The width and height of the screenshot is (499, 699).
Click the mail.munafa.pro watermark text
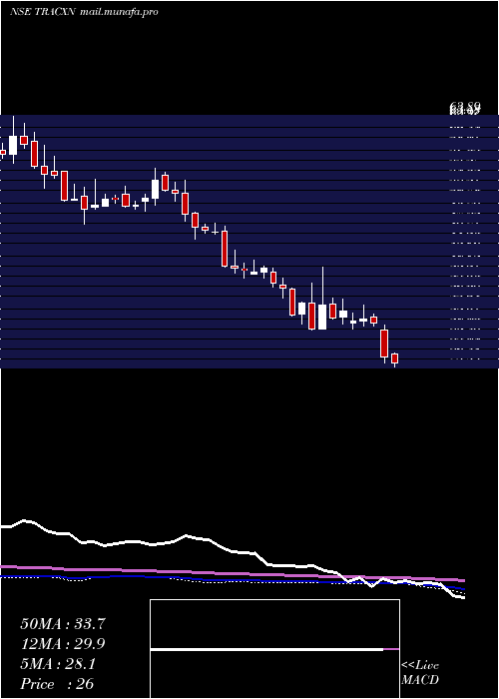[x=120, y=12]
